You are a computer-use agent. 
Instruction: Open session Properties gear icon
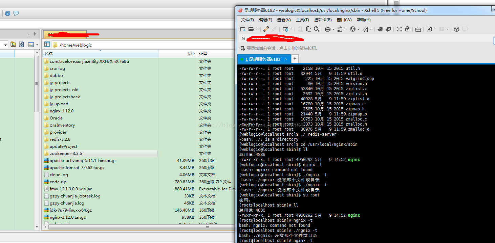(285, 29)
